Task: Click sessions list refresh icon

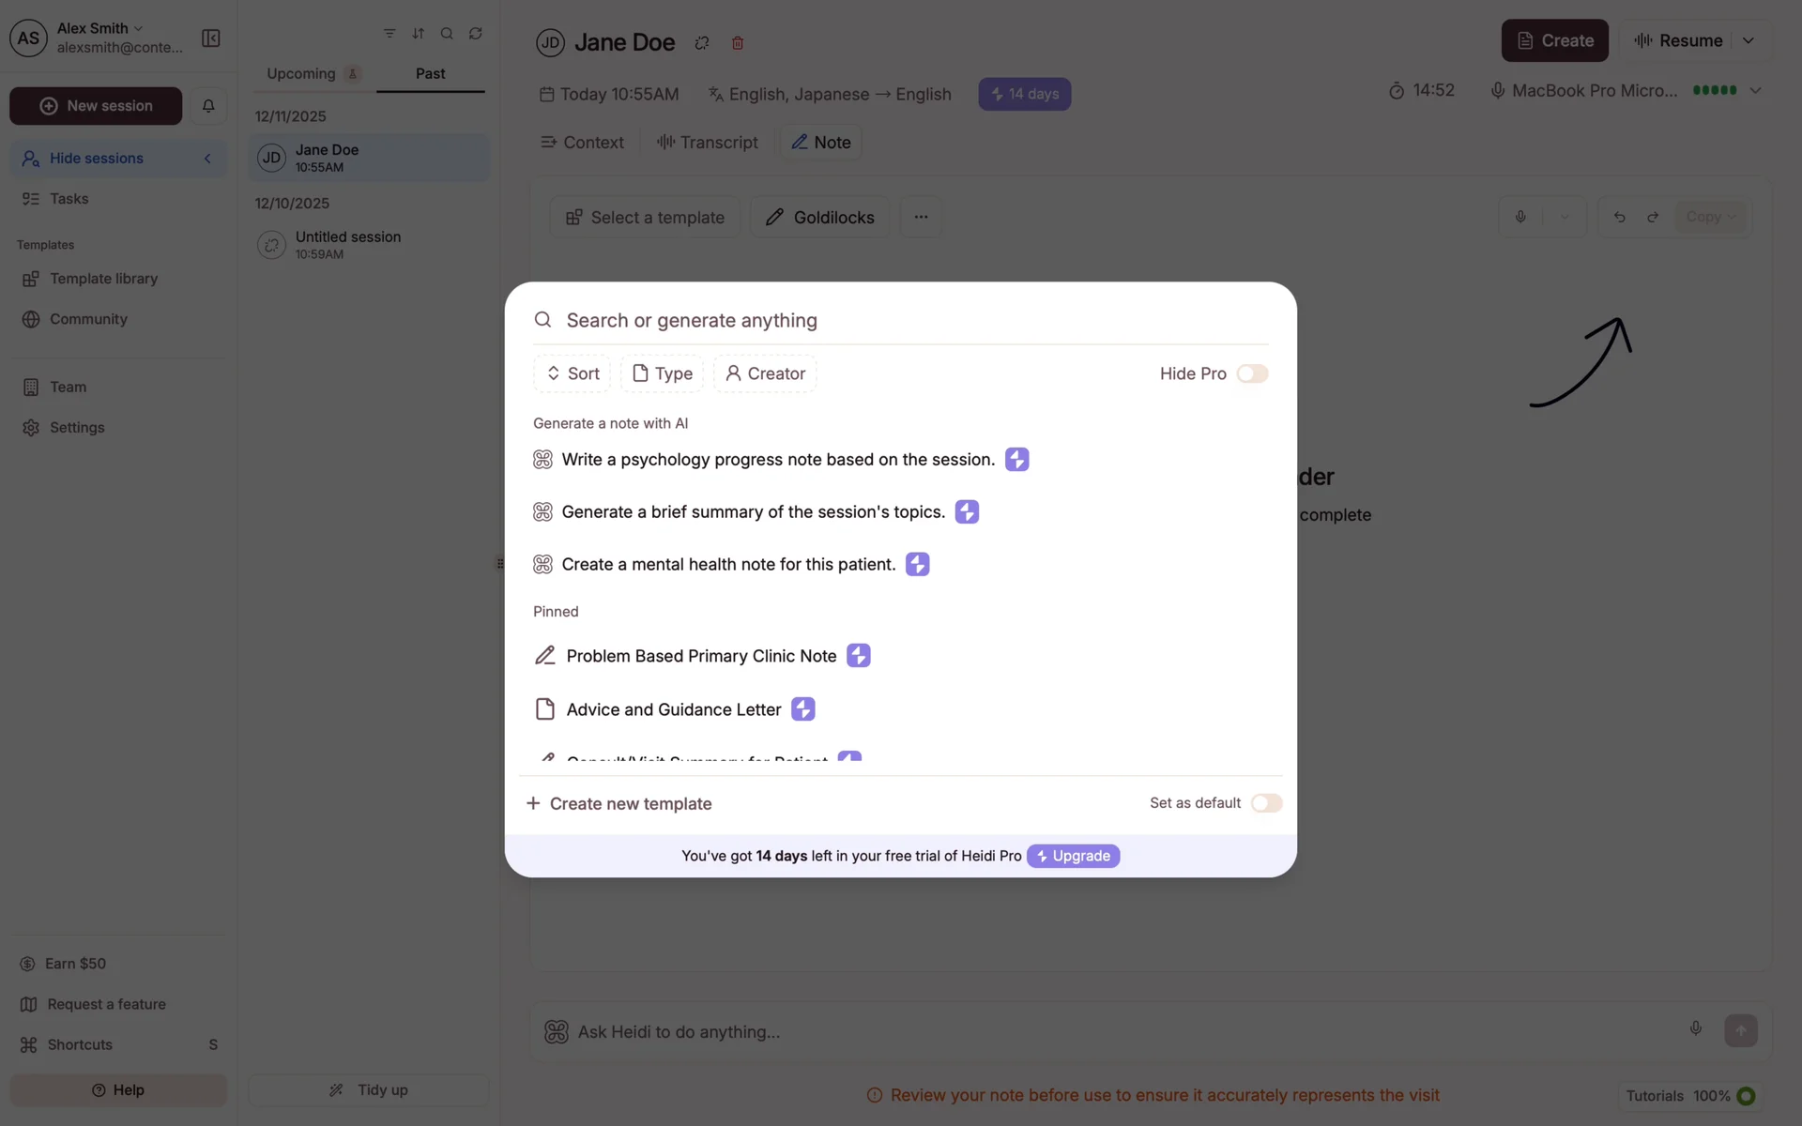Action: 476,34
